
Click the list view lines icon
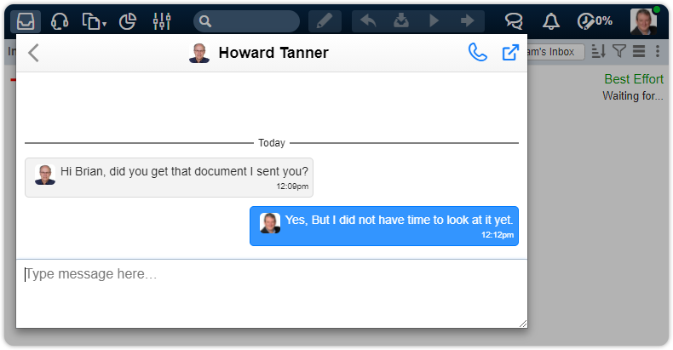(639, 51)
